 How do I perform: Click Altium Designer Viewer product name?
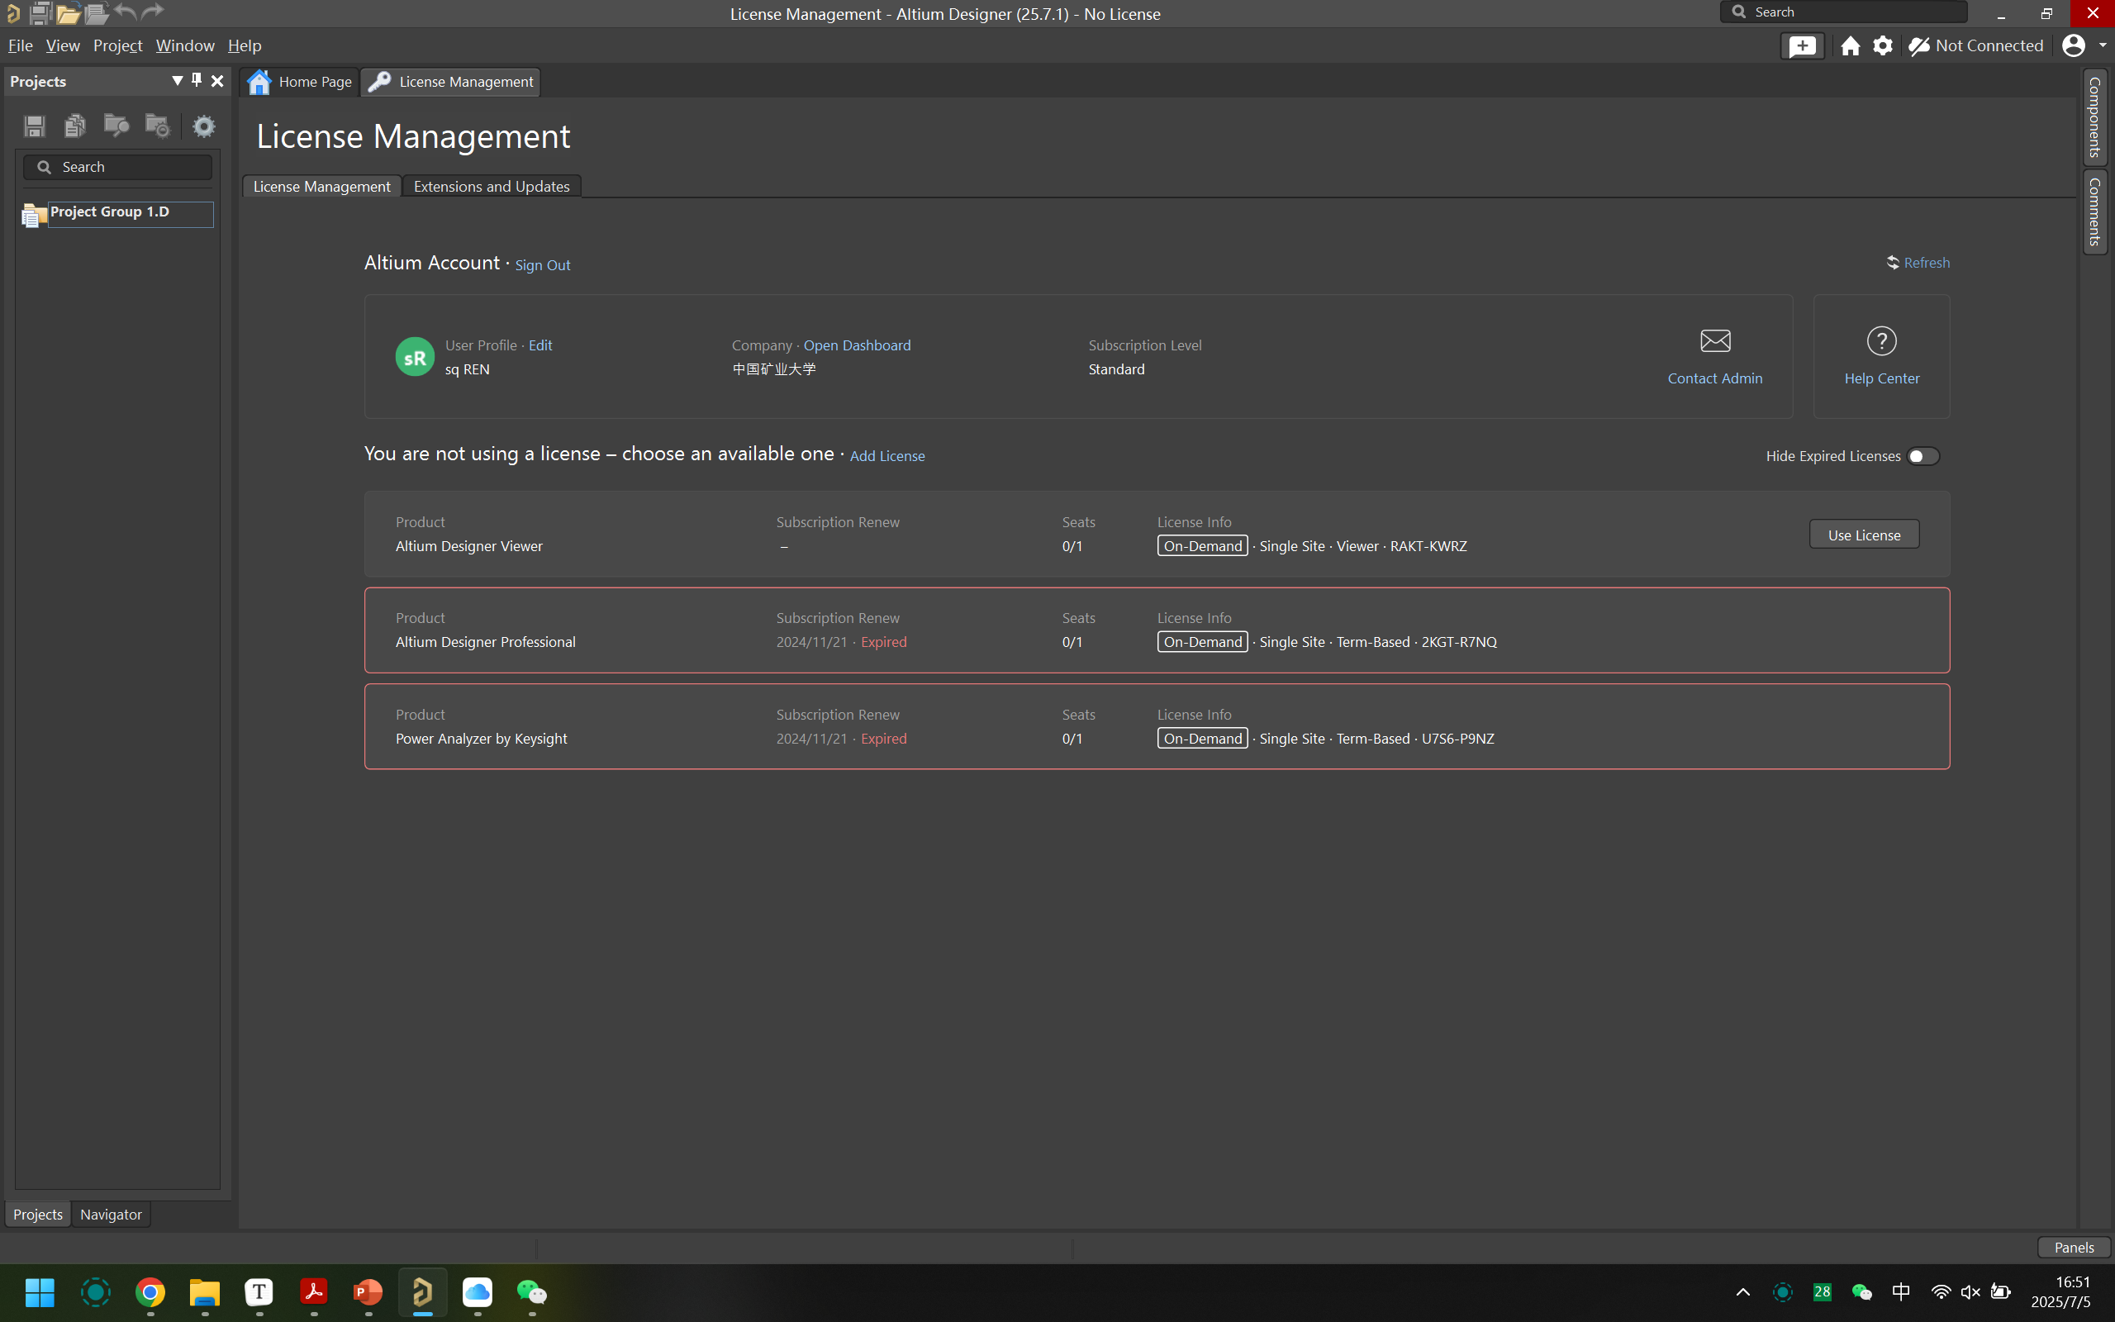(x=469, y=546)
